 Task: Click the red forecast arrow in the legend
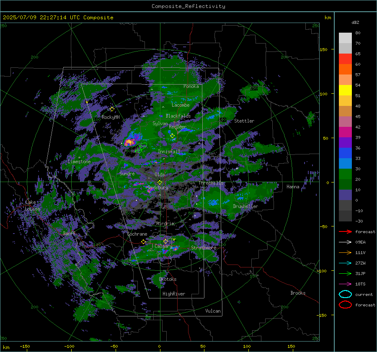(x=345, y=231)
